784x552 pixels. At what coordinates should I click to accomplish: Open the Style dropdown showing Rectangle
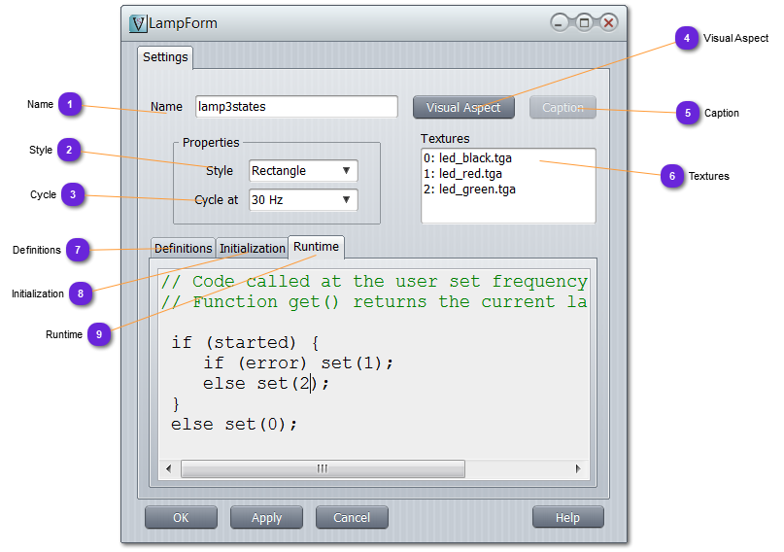(x=303, y=171)
